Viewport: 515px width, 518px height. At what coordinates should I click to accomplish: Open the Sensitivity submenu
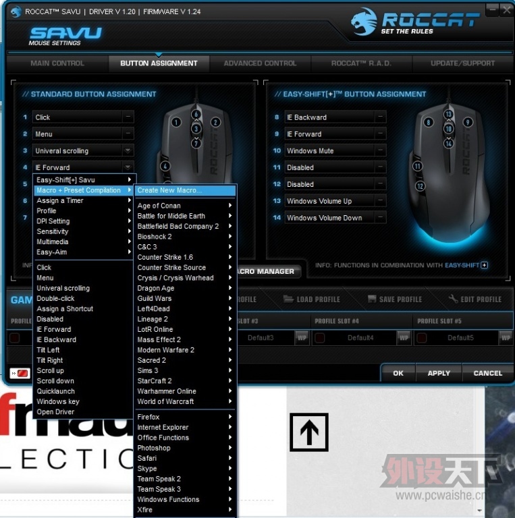83,231
